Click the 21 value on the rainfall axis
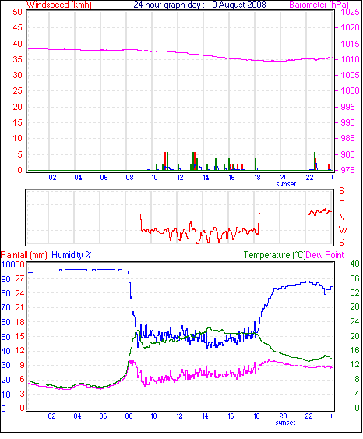 (19, 307)
